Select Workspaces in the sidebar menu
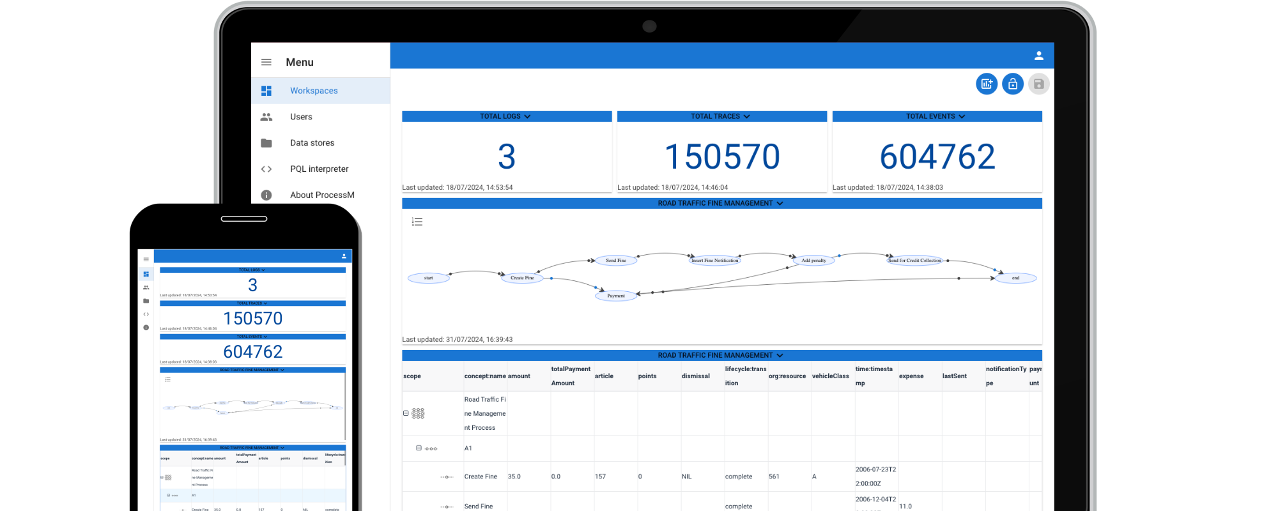The height and width of the screenshot is (511, 1278). [x=314, y=91]
